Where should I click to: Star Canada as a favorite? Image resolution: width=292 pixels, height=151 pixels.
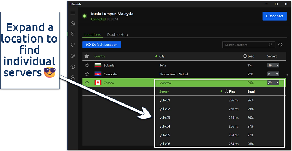pyautogui.click(x=87, y=83)
